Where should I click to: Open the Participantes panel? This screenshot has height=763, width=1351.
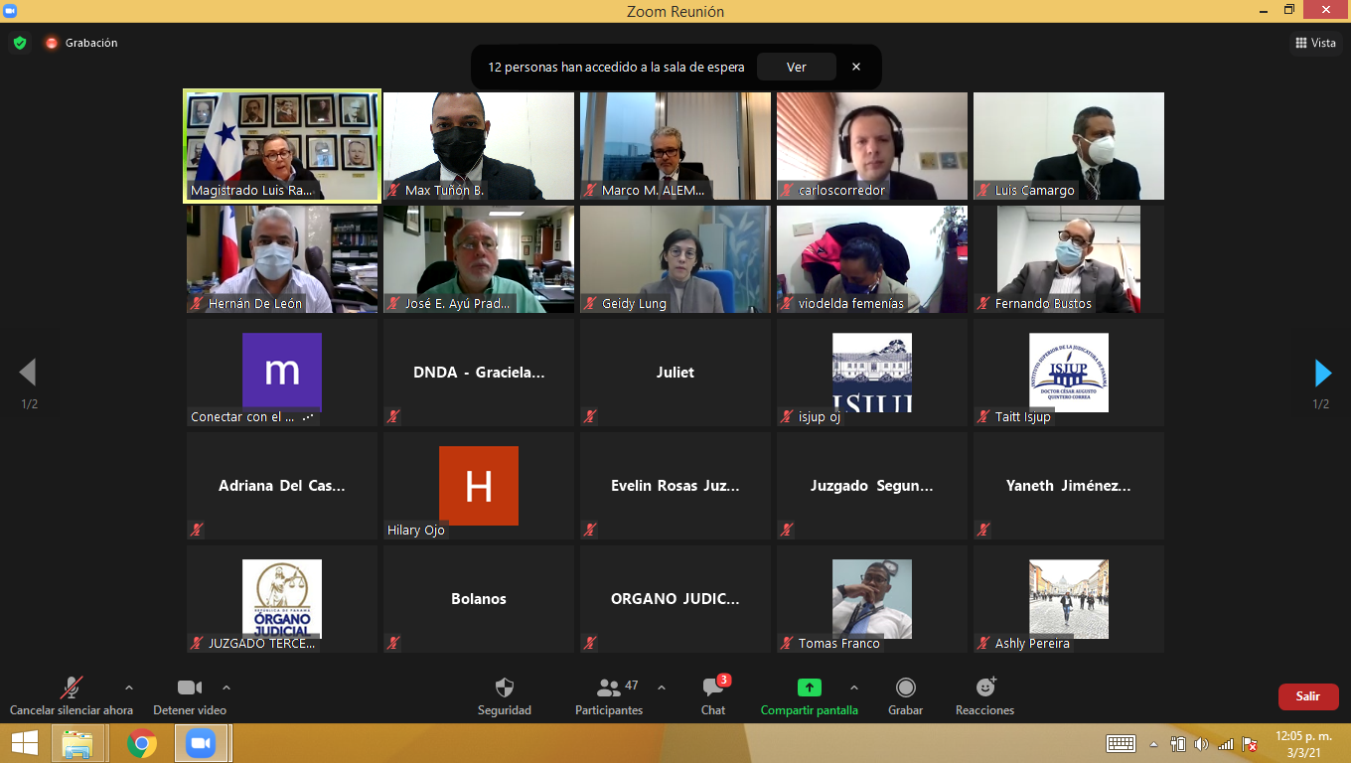coord(609,696)
